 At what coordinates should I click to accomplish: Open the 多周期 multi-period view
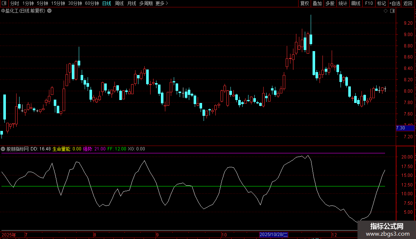coord(146,3)
